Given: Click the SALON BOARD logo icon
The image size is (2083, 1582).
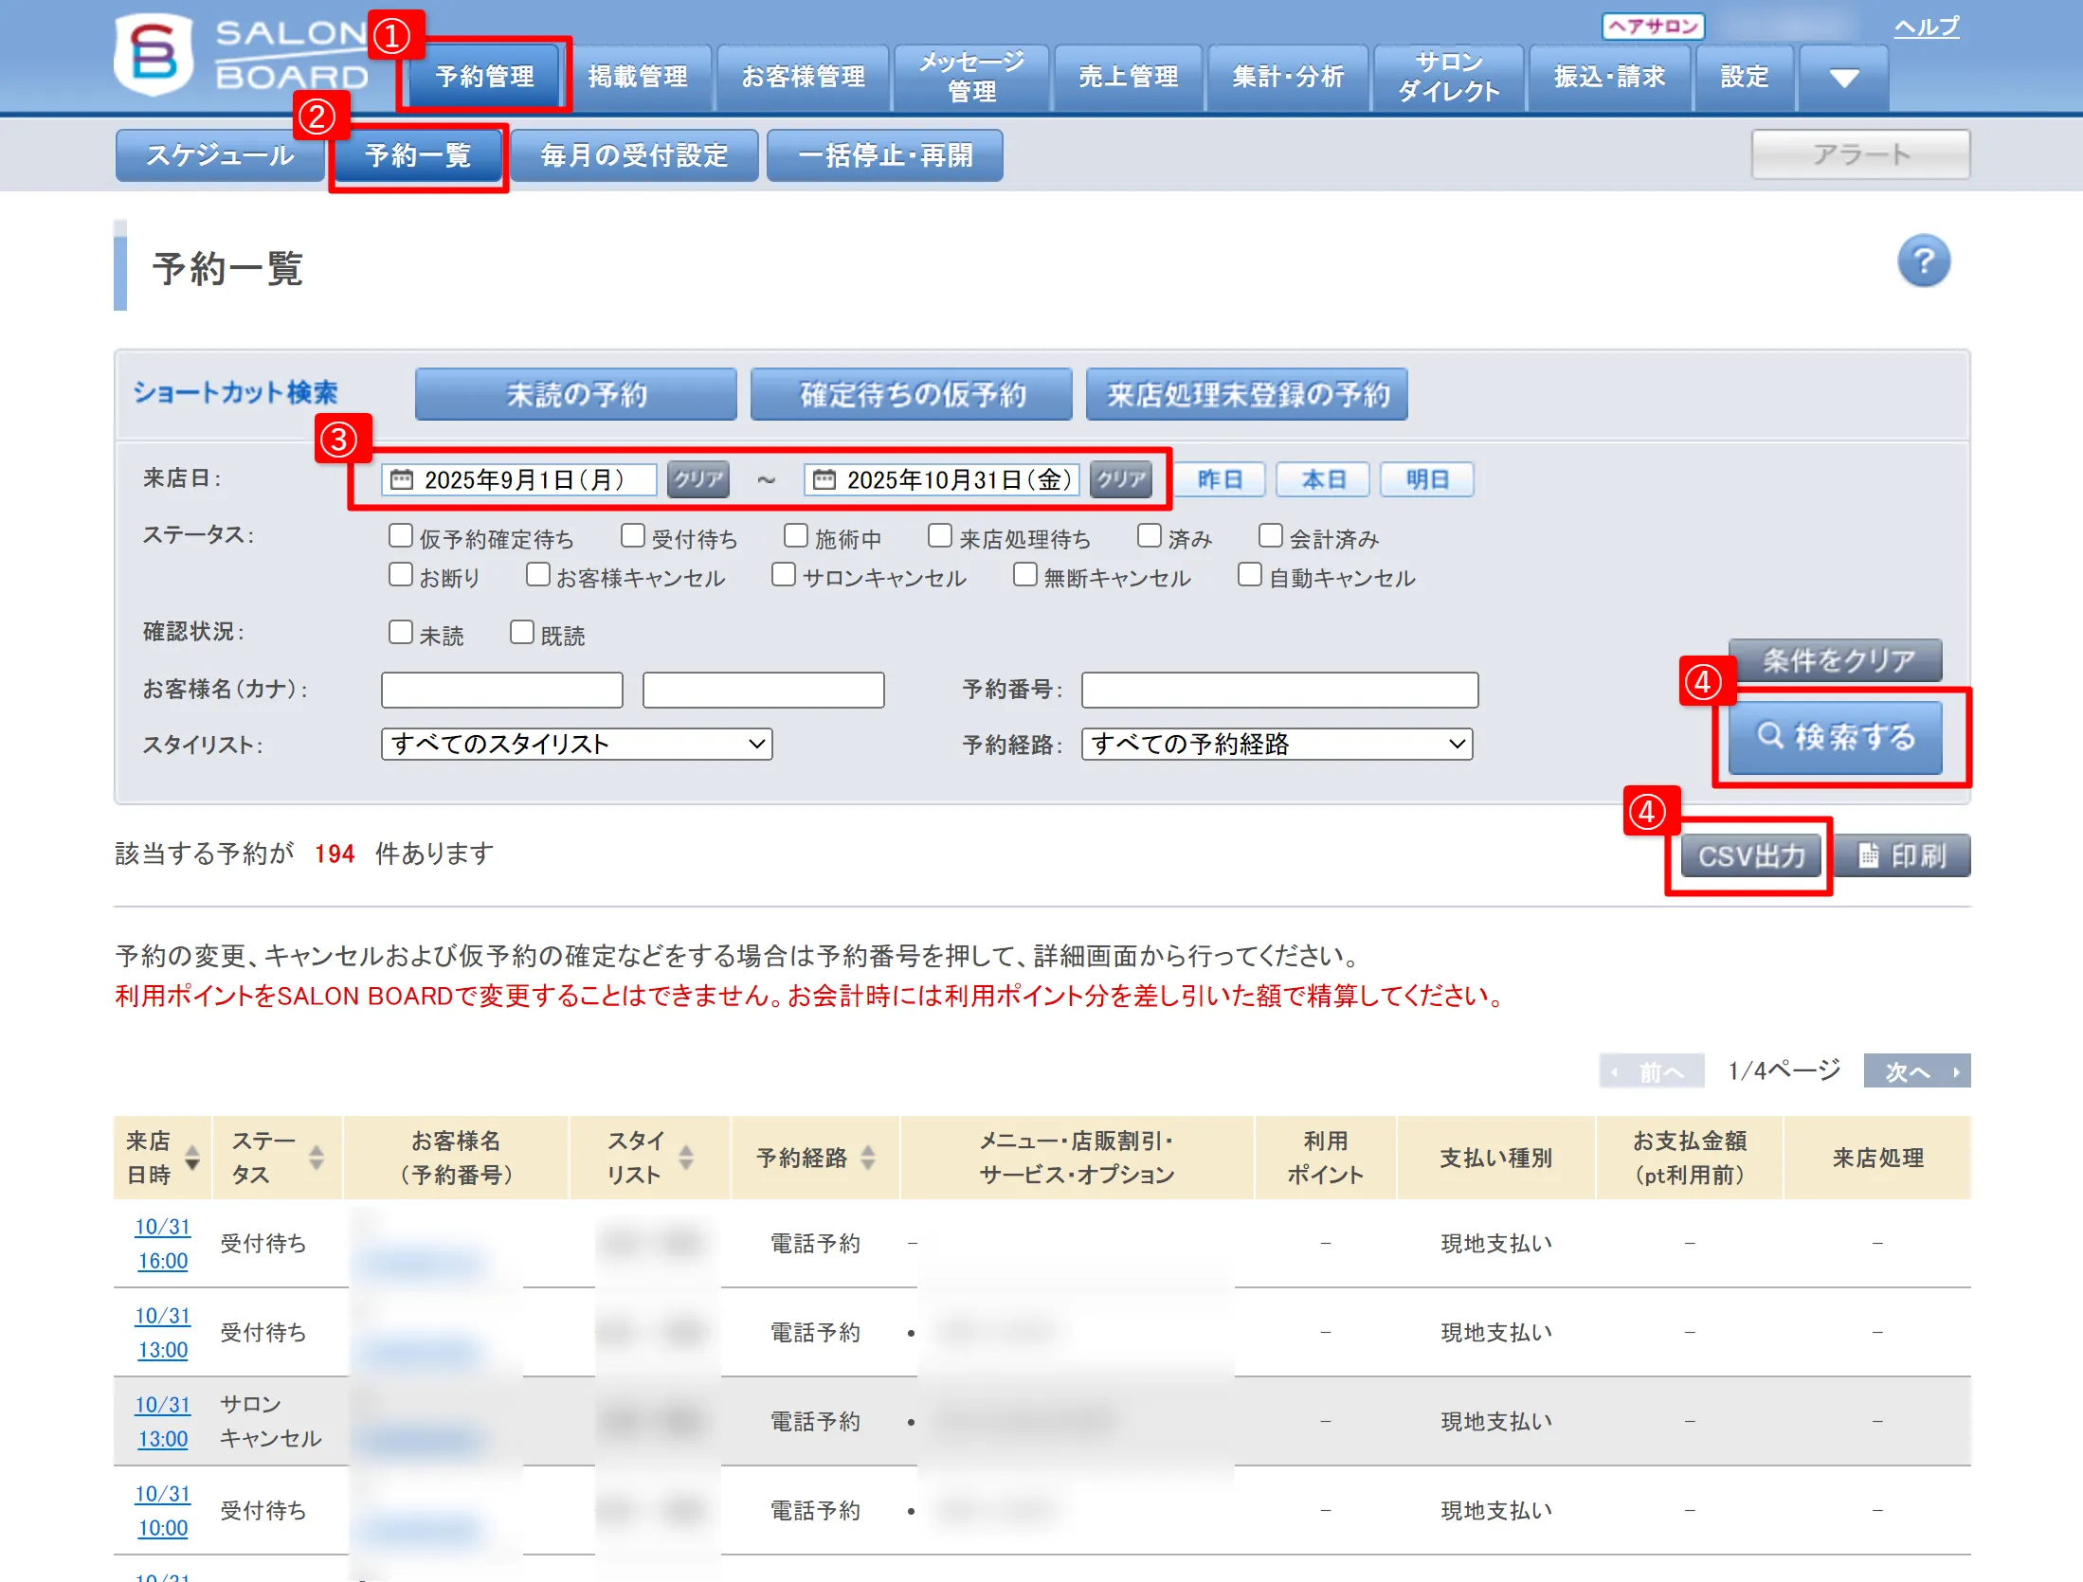Looking at the screenshot, I should tap(154, 54).
